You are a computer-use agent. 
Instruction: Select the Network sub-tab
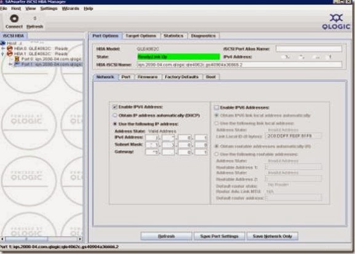point(105,77)
